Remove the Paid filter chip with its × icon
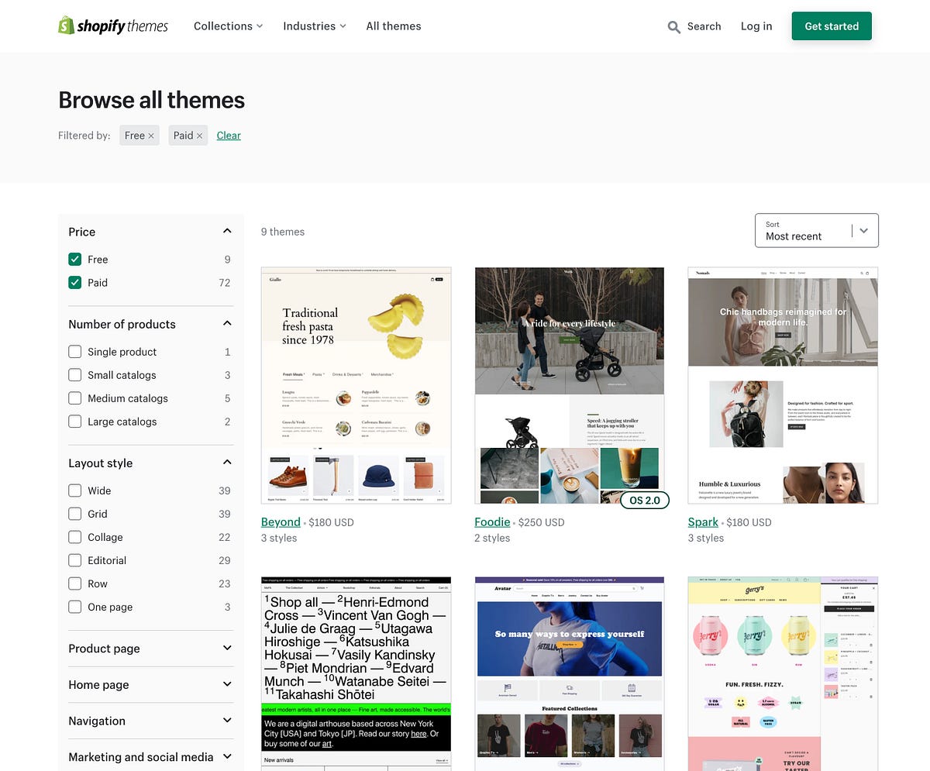930x771 pixels. tap(200, 135)
